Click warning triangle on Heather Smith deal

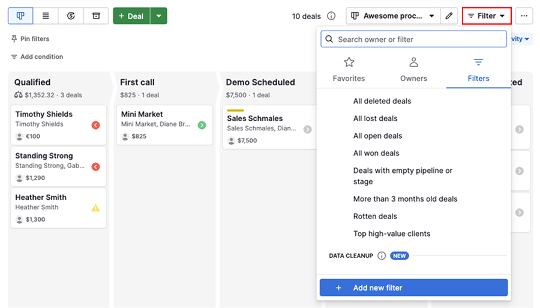pos(95,208)
